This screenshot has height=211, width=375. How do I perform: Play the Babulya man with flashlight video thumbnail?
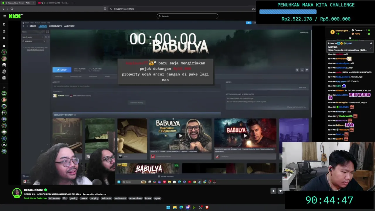pos(245,136)
